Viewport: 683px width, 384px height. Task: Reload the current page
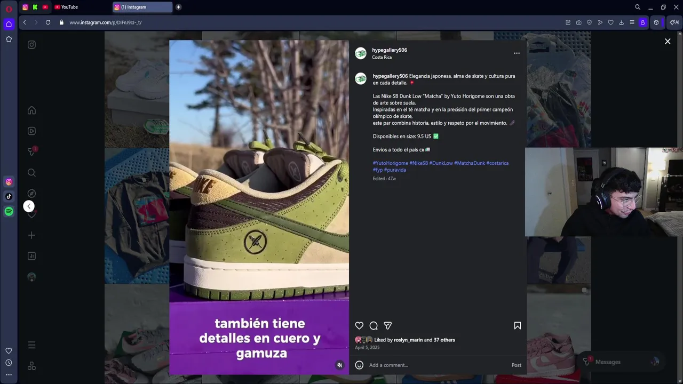[48, 22]
